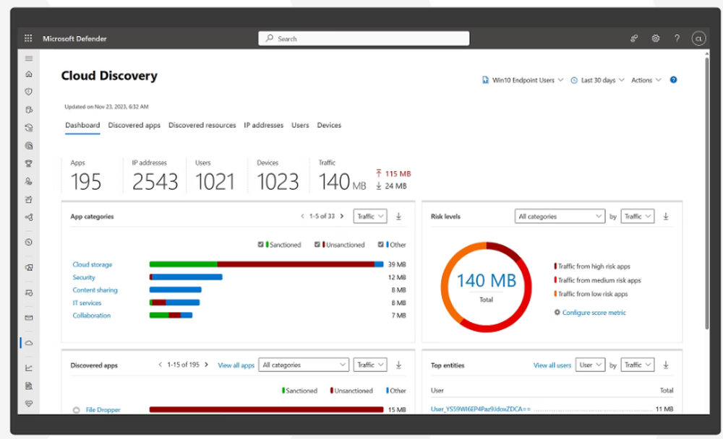The height and width of the screenshot is (439, 723).
Task: Switch to the Users tab
Action: click(300, 126)
